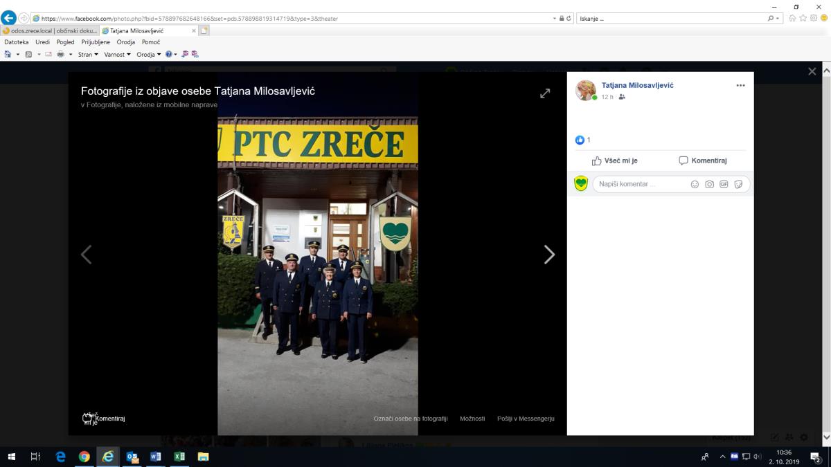
Task: Show previous photo with left arrow
Action: (86, 255)
